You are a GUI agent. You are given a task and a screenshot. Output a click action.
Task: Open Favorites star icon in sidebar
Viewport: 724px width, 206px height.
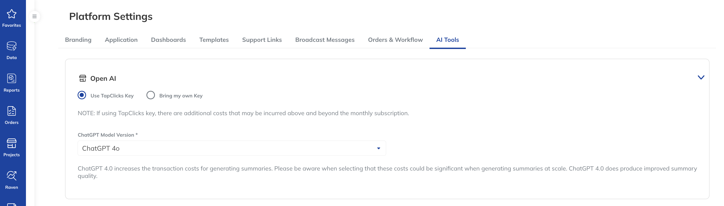pos(12,14)
